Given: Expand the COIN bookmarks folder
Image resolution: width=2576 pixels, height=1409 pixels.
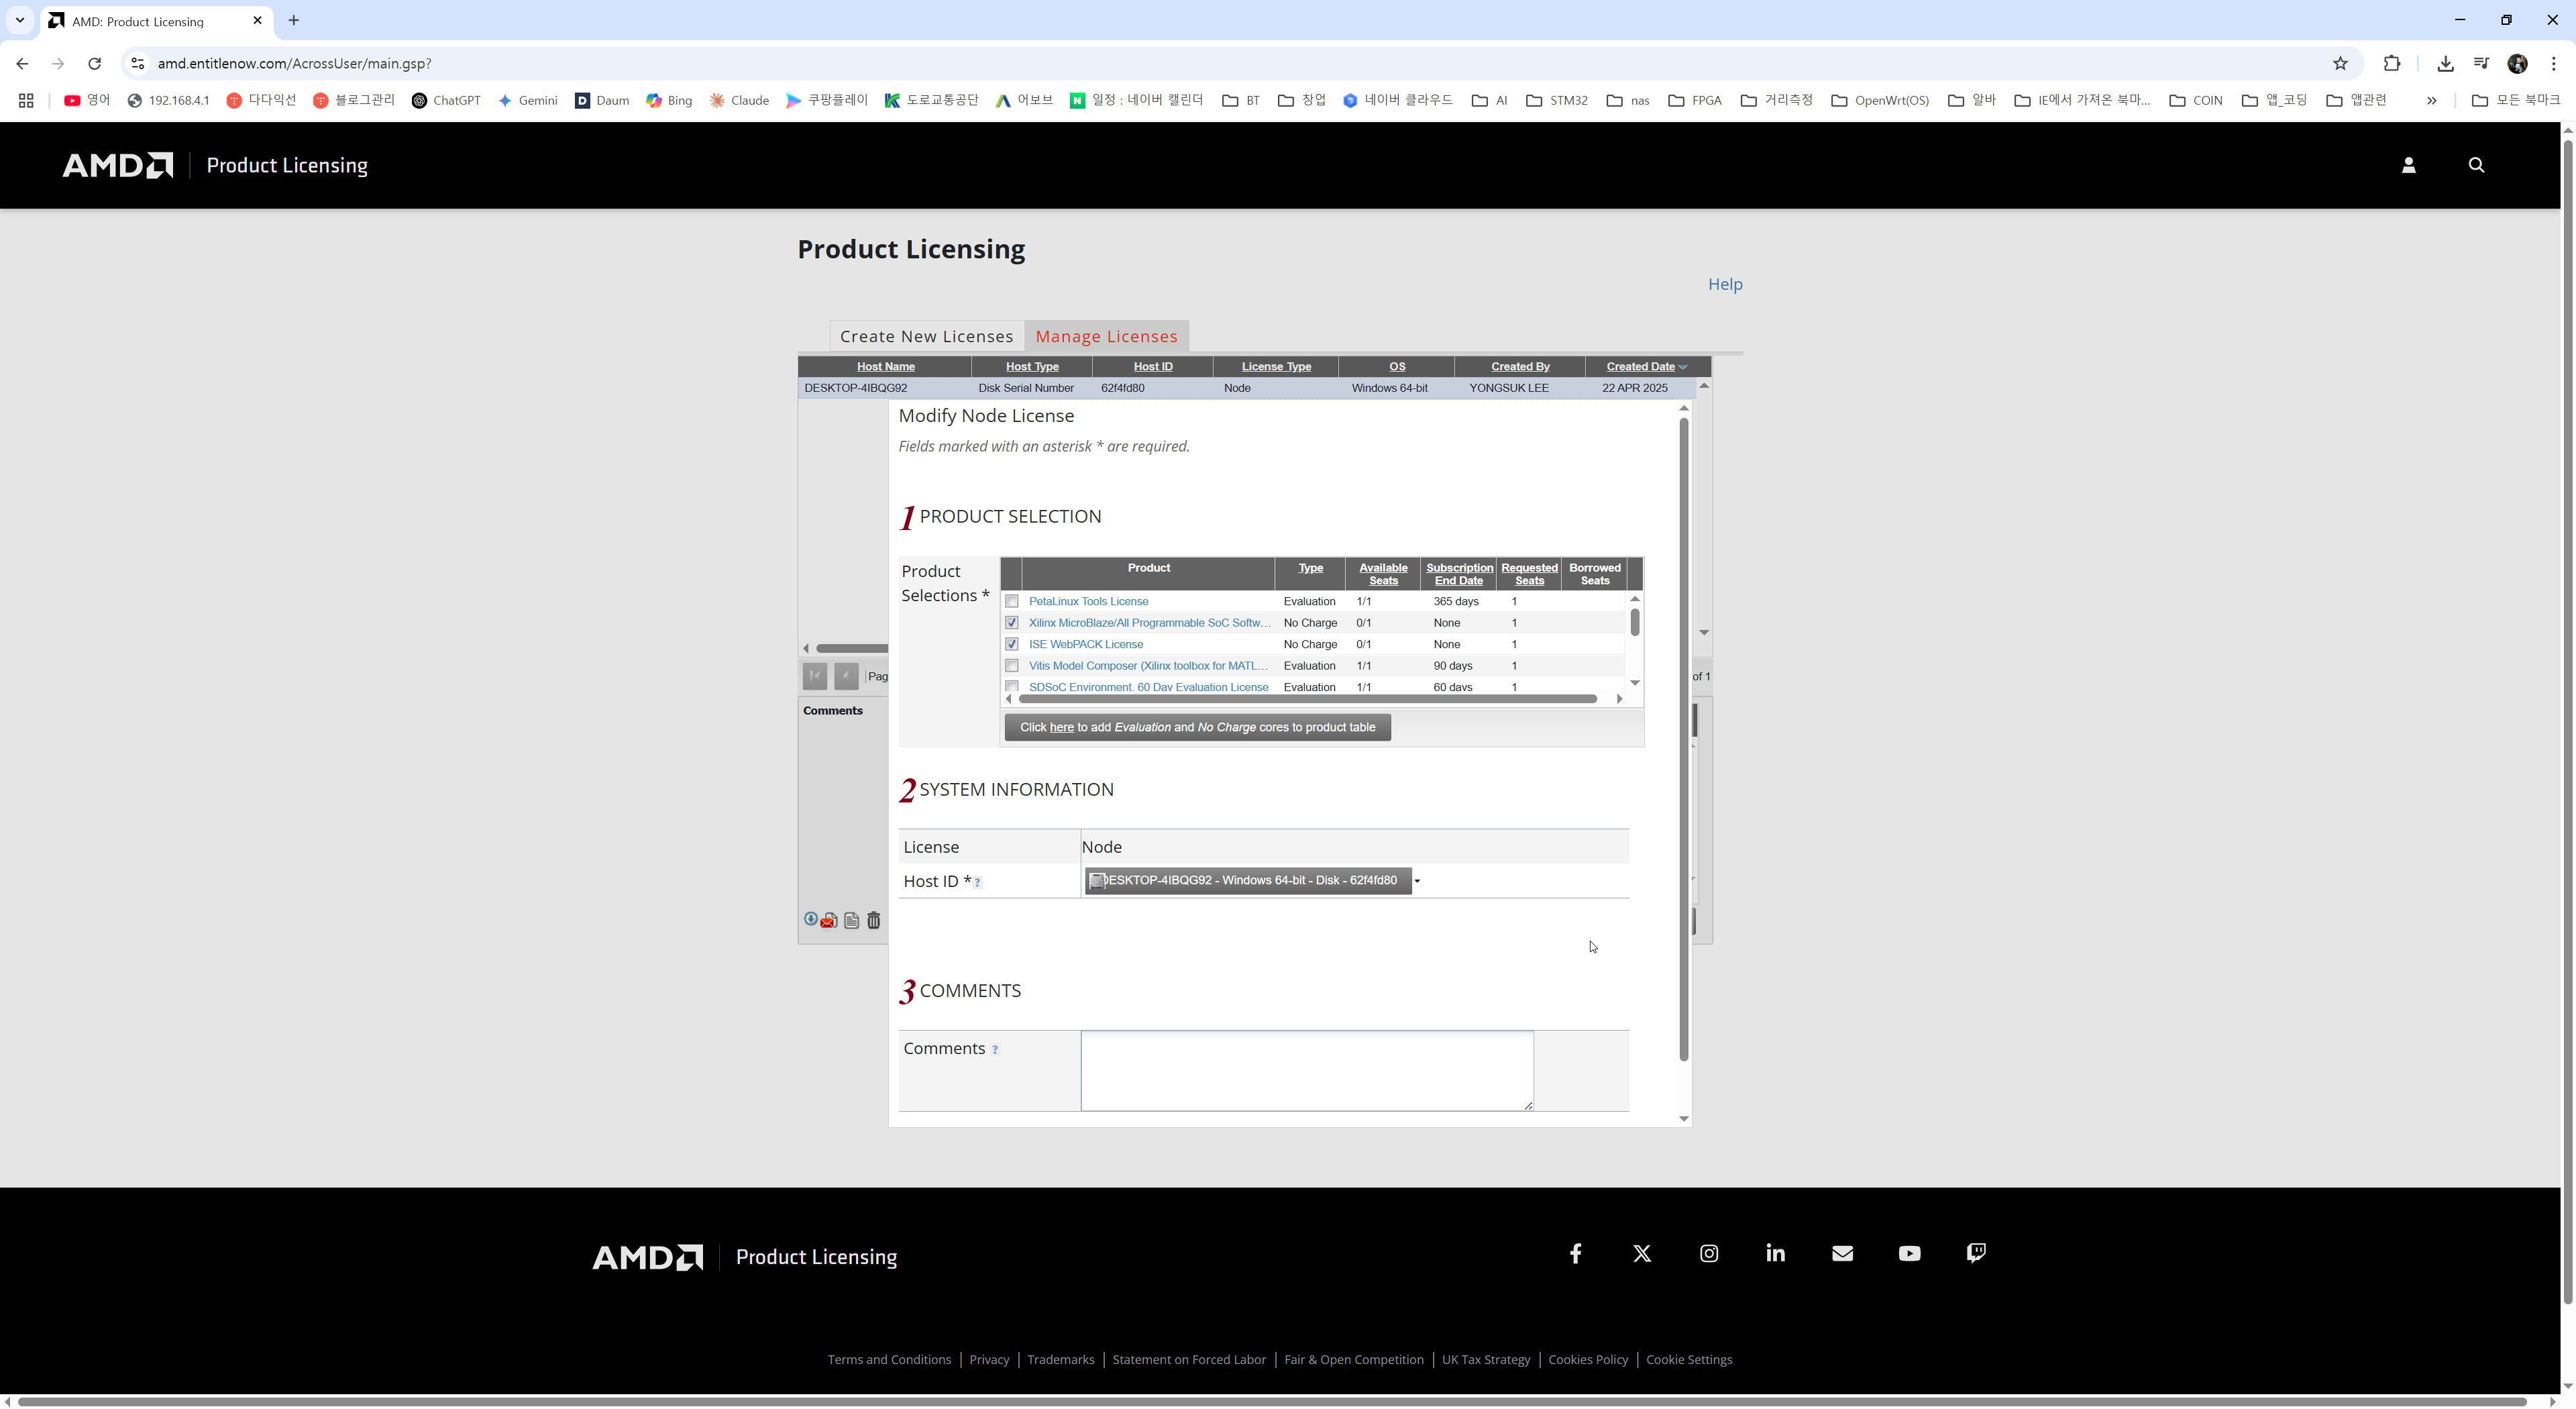Looking at the screenshot, I should [2195, 100].
